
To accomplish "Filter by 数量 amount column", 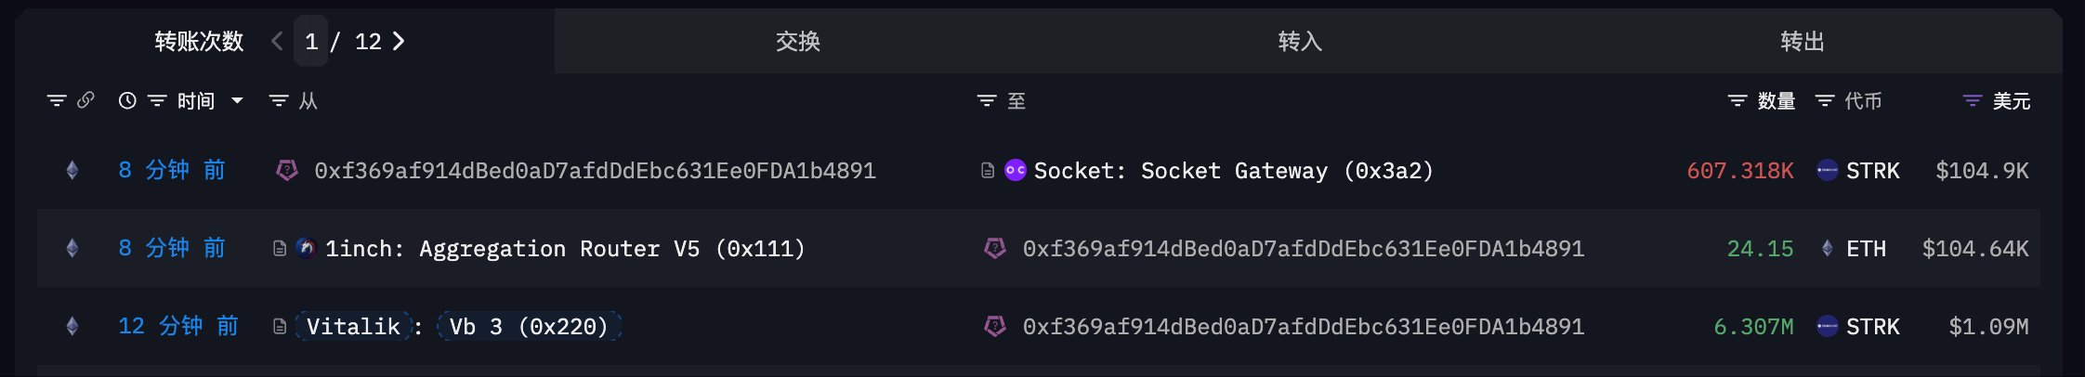I will point(1737,100).
